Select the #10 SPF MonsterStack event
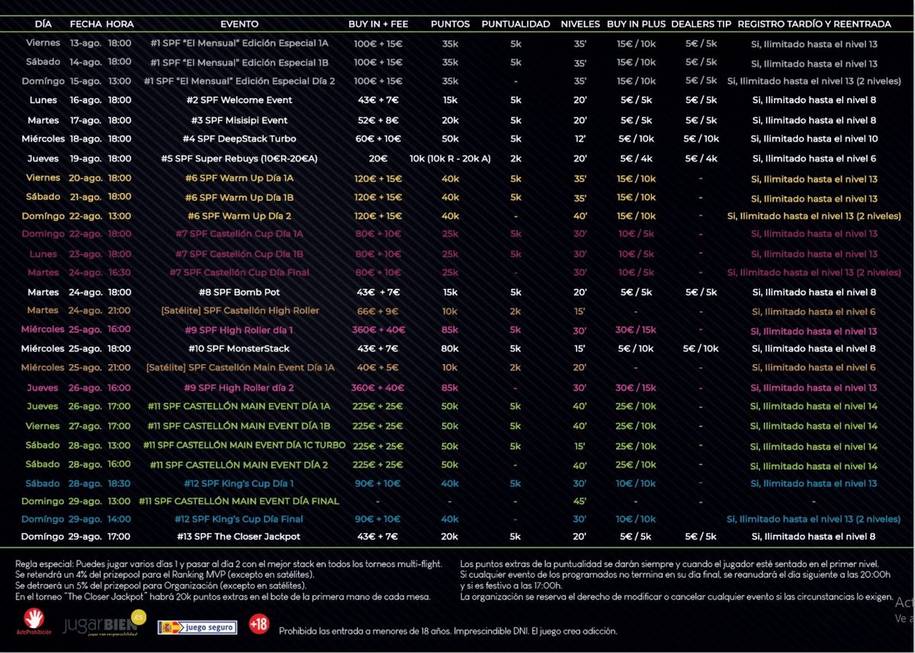This screenshot has width=915, height=653. tap(239, 348)
